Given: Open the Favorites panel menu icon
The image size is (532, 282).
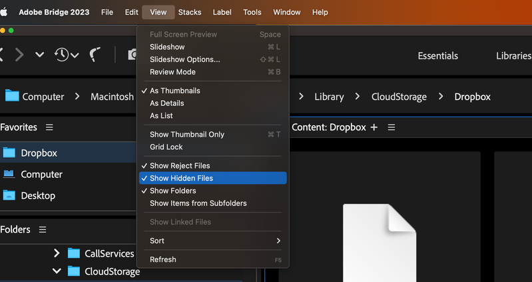Looking at the screenshot, I should [49, 127].
